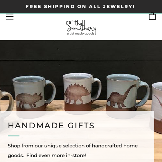Click the dark wood wall behind the mugs
162x162 pixels.
81,56
